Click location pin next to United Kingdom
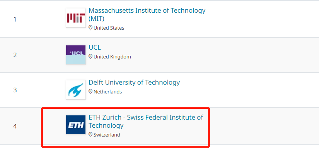The height and width of the screenshot is (150, 319). tap(90, 57)
